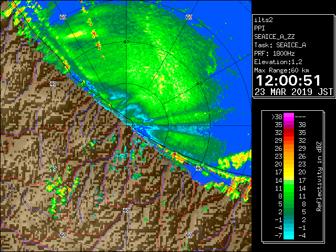Pick the yellow swatch in the 17/20 row

[x=289, y=172]
